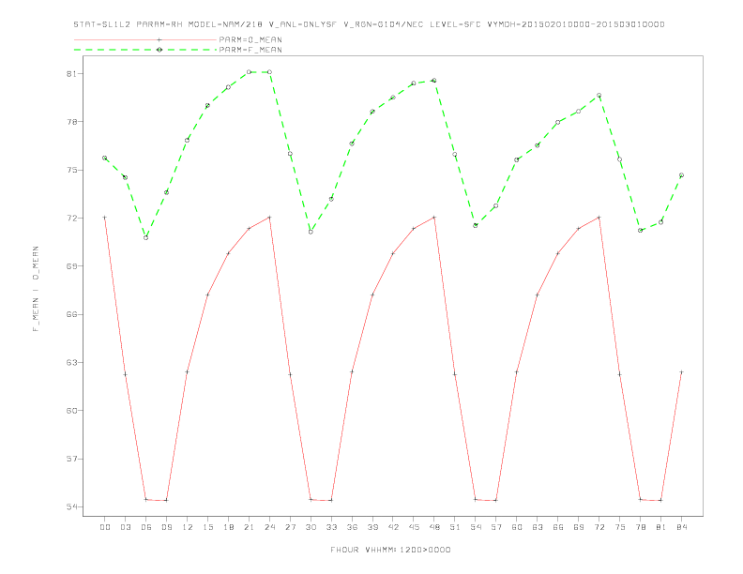Viewport: 743px width, 574px height.
Task: Click the y-axis tick label 63
Action: tap(71, 362)
